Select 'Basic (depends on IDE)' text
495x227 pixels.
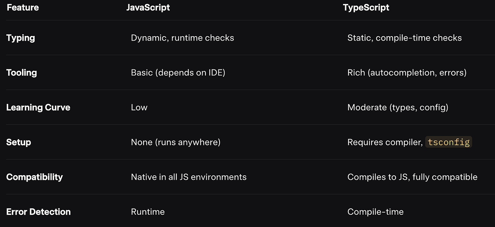click(178, 73)
